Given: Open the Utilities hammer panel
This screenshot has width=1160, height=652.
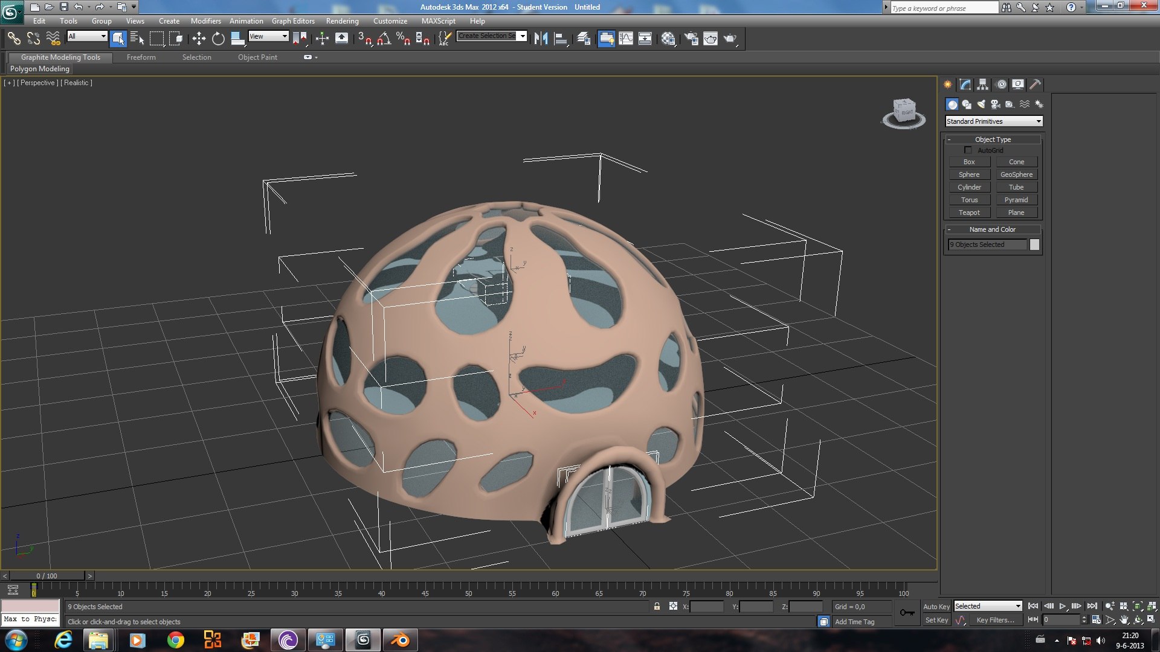Looking at the screenshot, I should (x=1036, y=85).
